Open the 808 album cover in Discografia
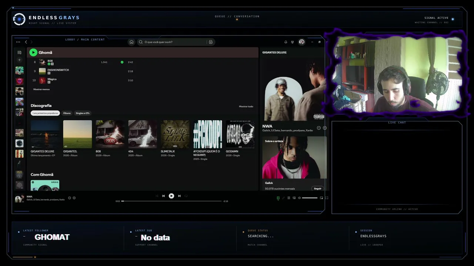This screenshot has height=266, width=474. tap(110, 134)
